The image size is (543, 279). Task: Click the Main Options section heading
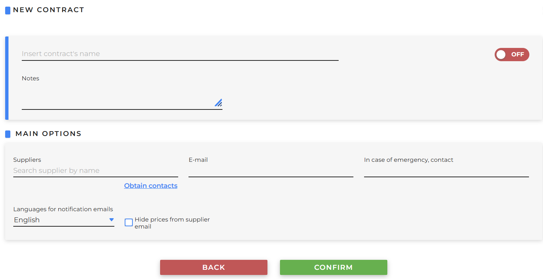click(48, 134)
